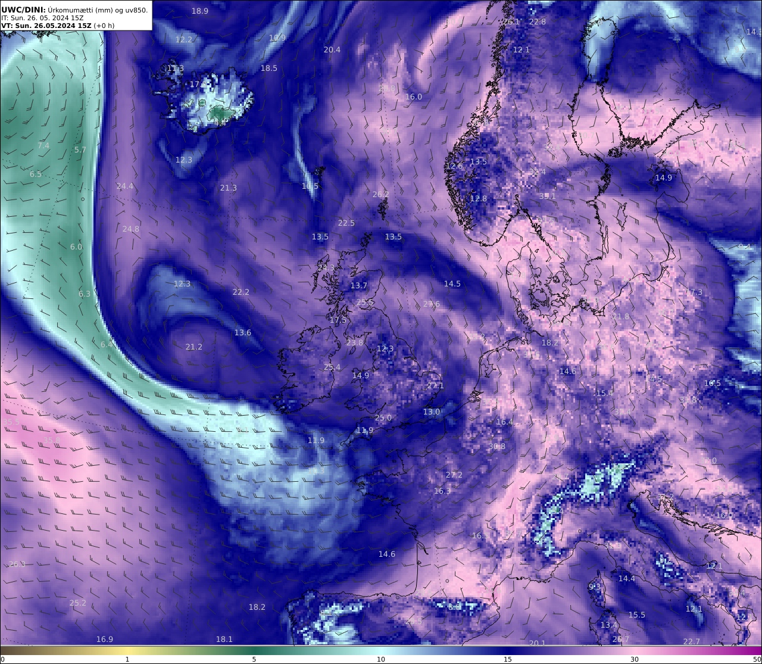Click the map value 35.8
Viewport: 762px width, 664px height.
tap(52, 441)
